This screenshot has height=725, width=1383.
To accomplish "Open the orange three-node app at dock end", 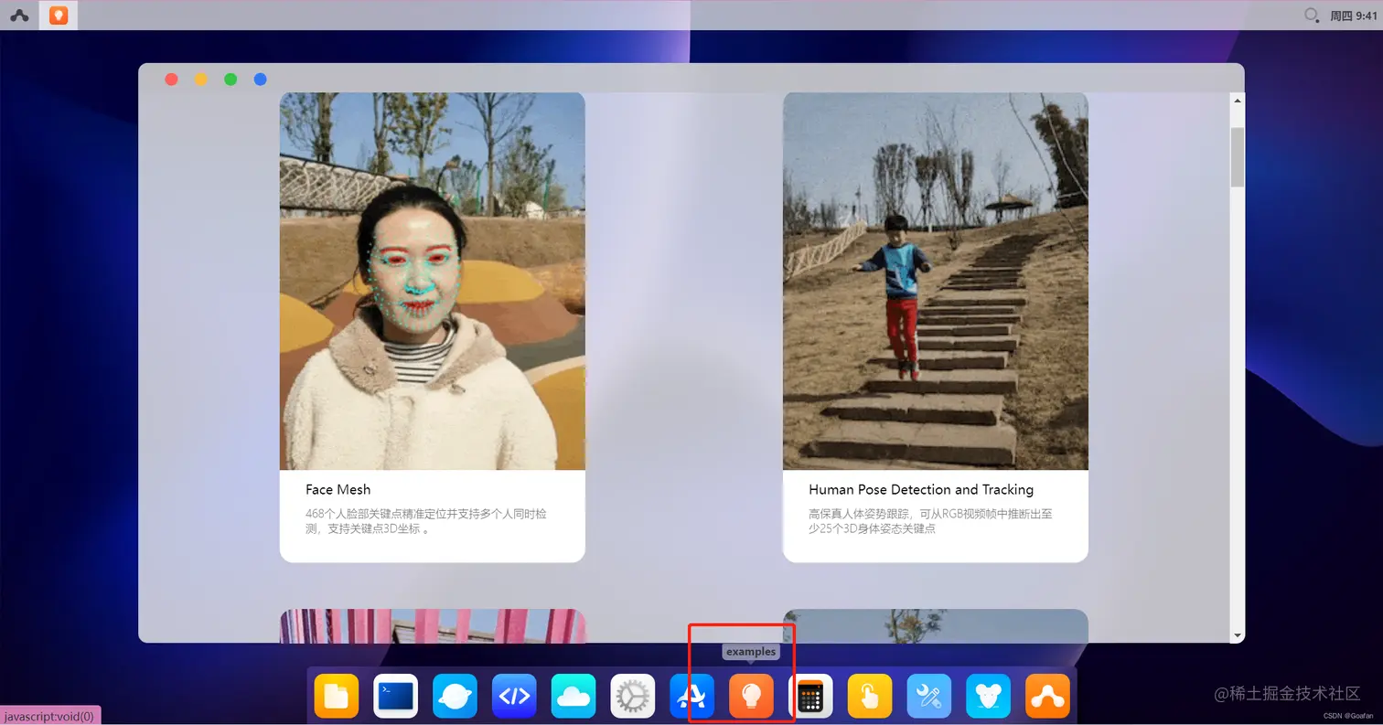I will click(x=1047, y=697).
